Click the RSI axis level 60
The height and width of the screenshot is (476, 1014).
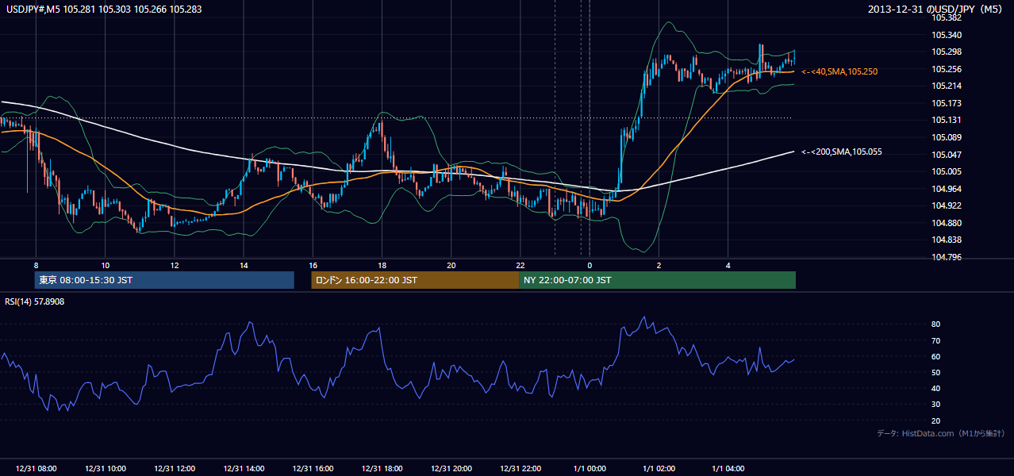coord(936,356)
